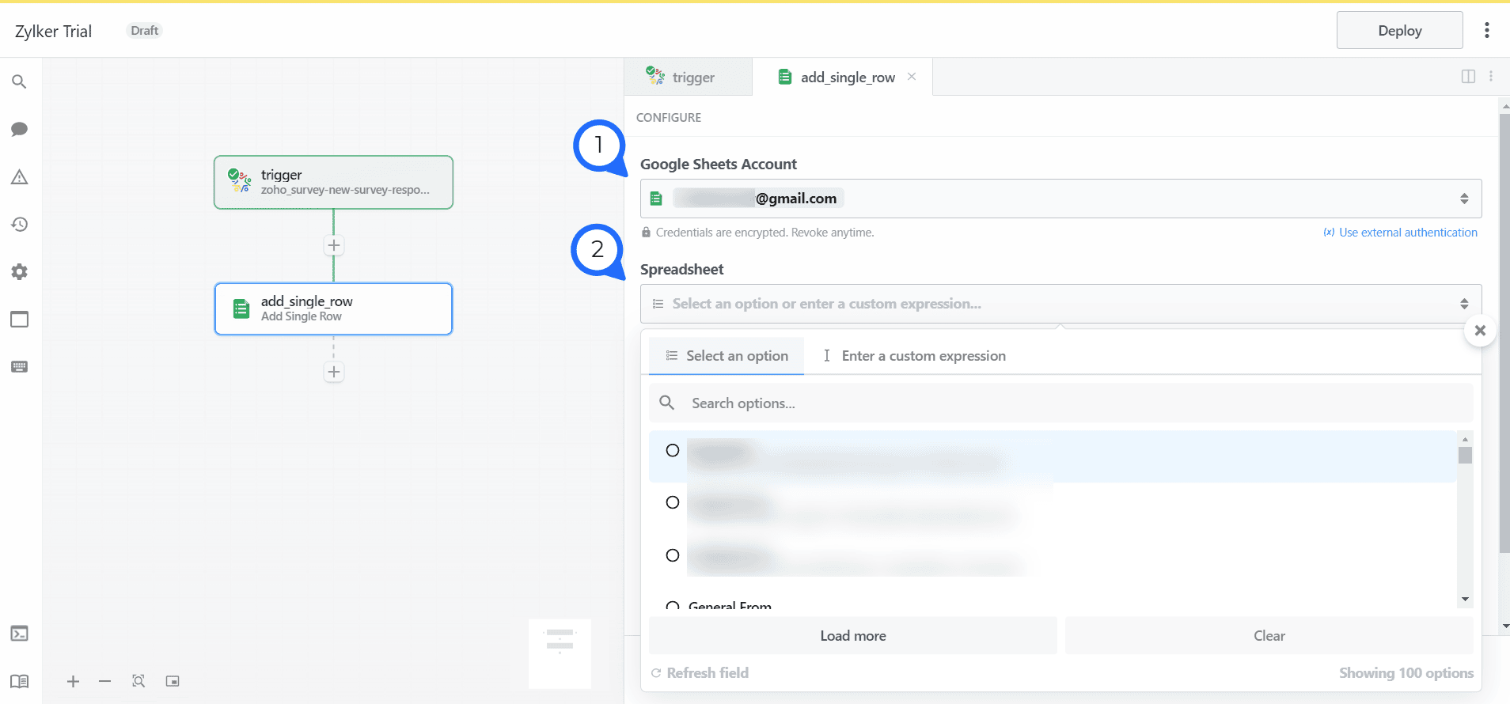
Task: Select the third spreadsheet radio option
Action: [673, 555]
